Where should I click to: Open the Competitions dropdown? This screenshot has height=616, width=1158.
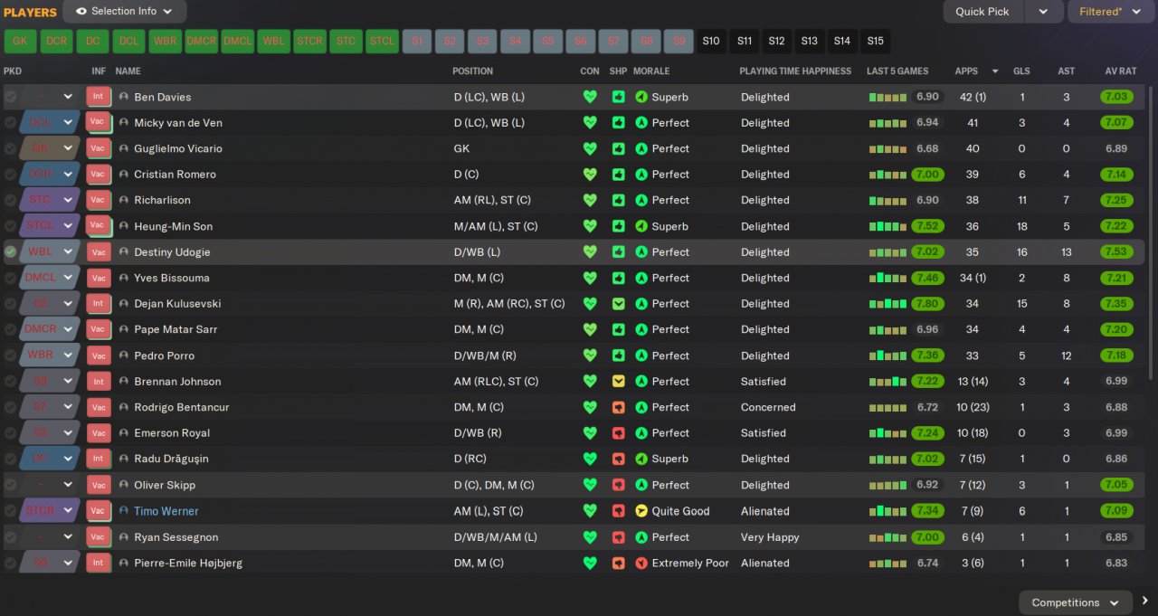coord(1075,602)
